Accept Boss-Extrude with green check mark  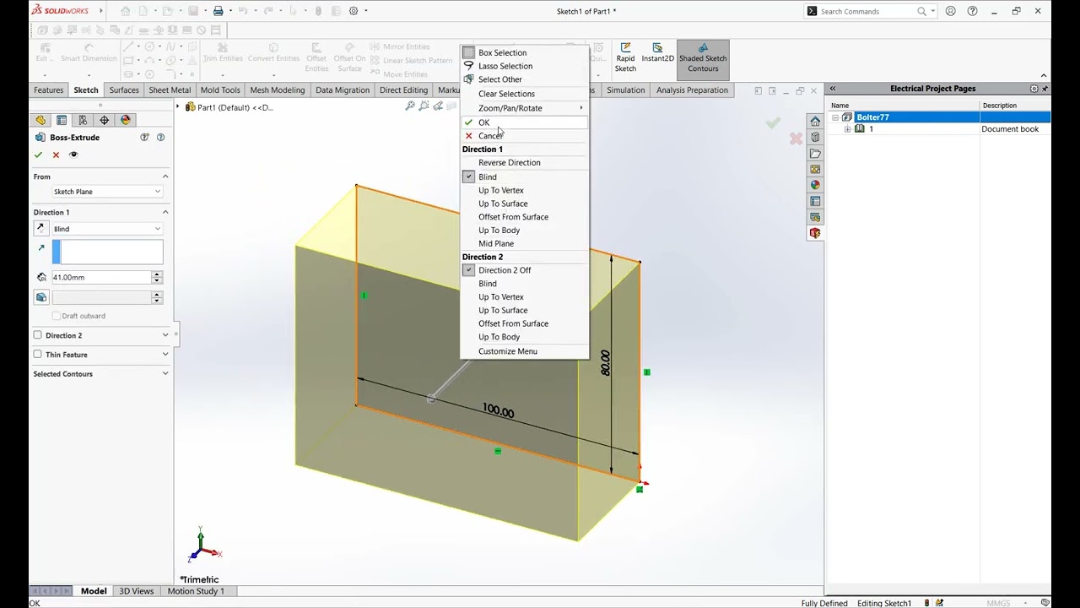tap(38, 155)
